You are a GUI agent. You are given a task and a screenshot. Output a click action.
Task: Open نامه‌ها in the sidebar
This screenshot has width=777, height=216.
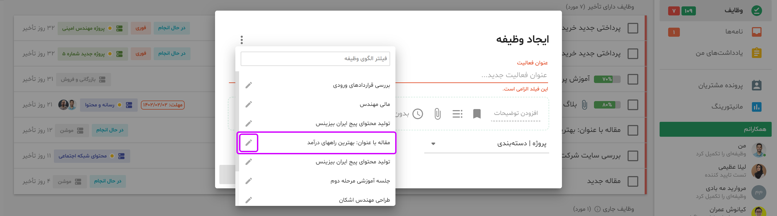[715, 32]
